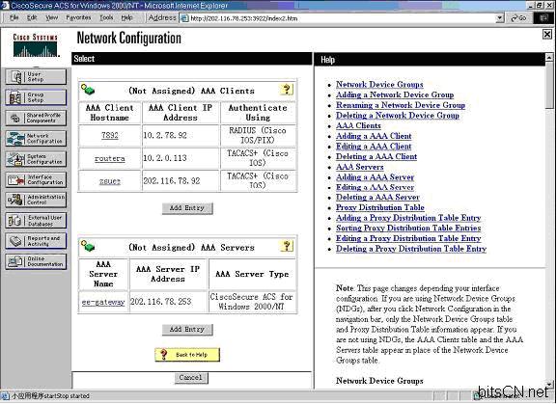Open Deleting a Proxy Distribution Table Entry link

pos(411,249)
